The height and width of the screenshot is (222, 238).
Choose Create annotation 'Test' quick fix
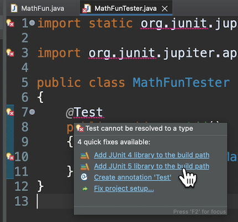click(132, 177)
